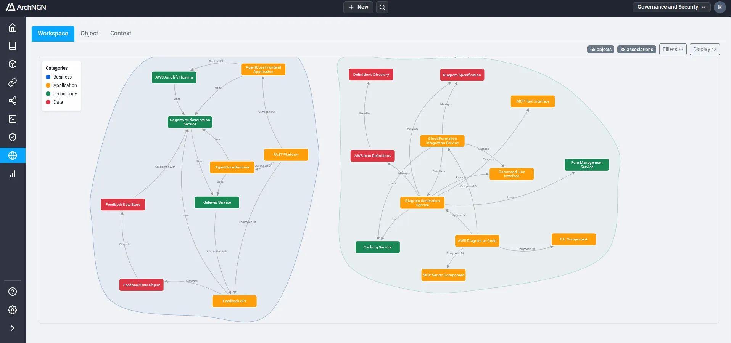731x343 pixels.
Task: Click the 65 objects badge
Action: (601, 50)
